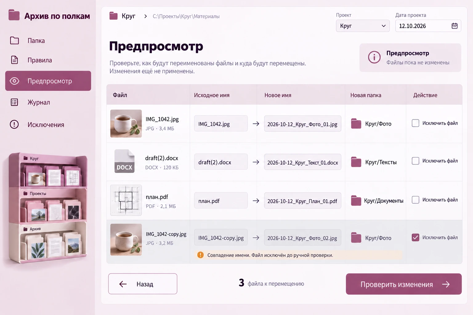This screenshot has height=315, width=473.
Task: Click the IMG_1042.jpg mug thumbnail
Action: (x=126, y=123)
